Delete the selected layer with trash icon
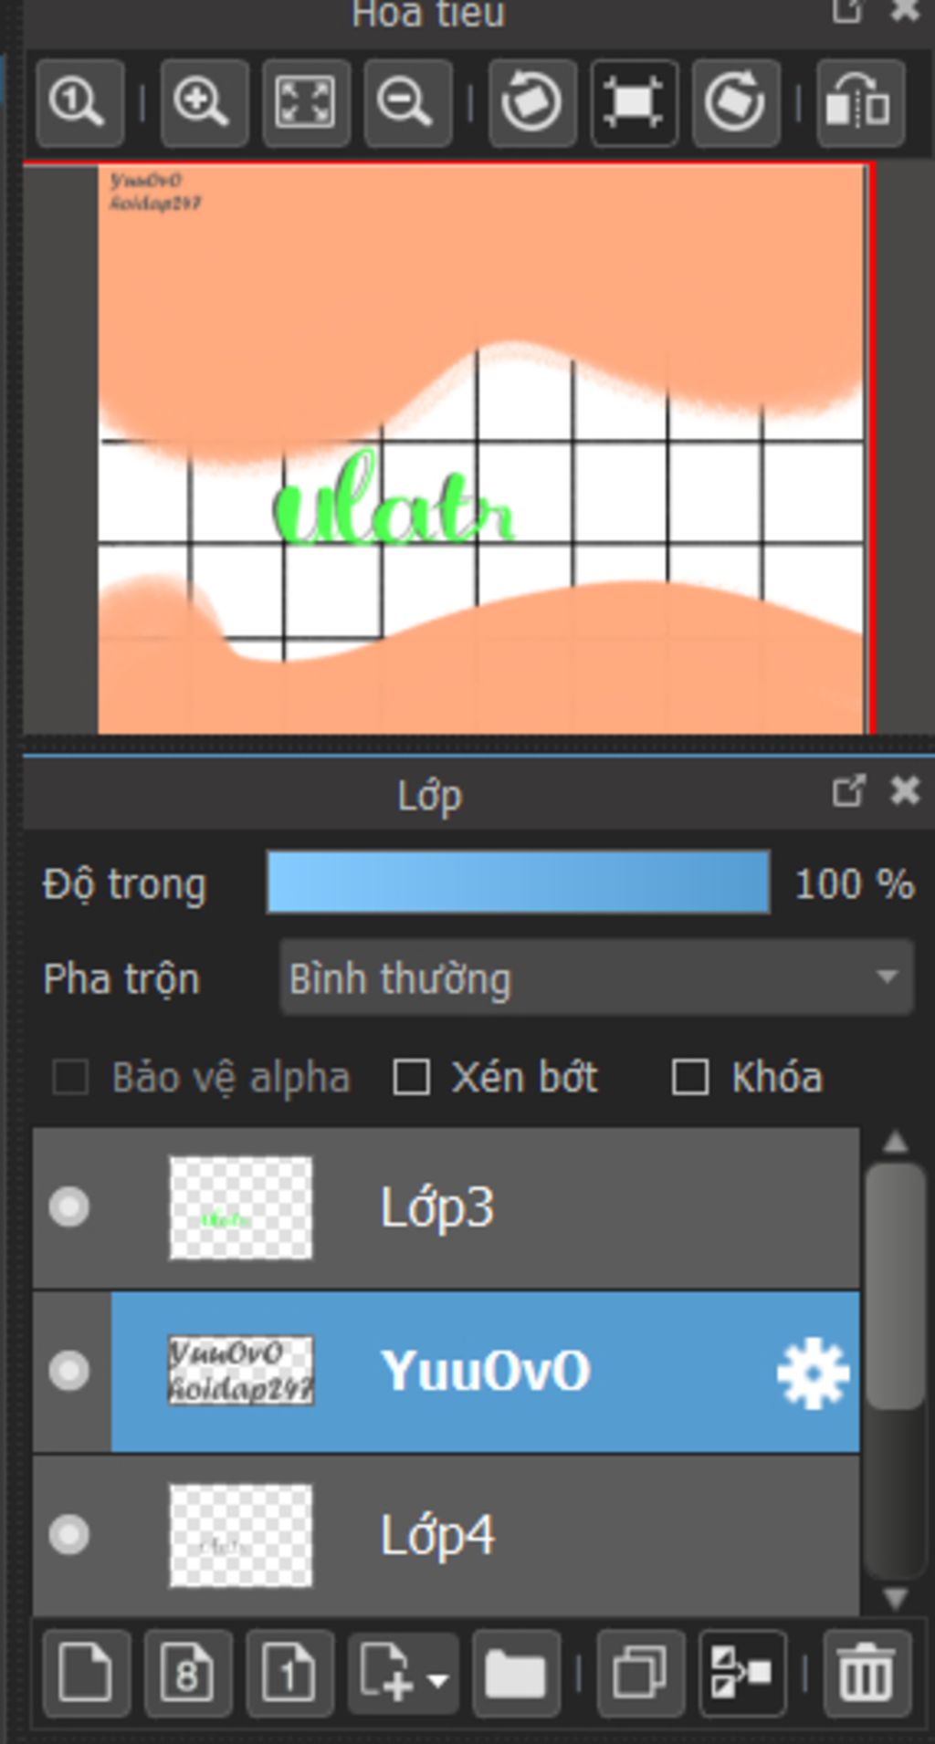 [867, 1673]
